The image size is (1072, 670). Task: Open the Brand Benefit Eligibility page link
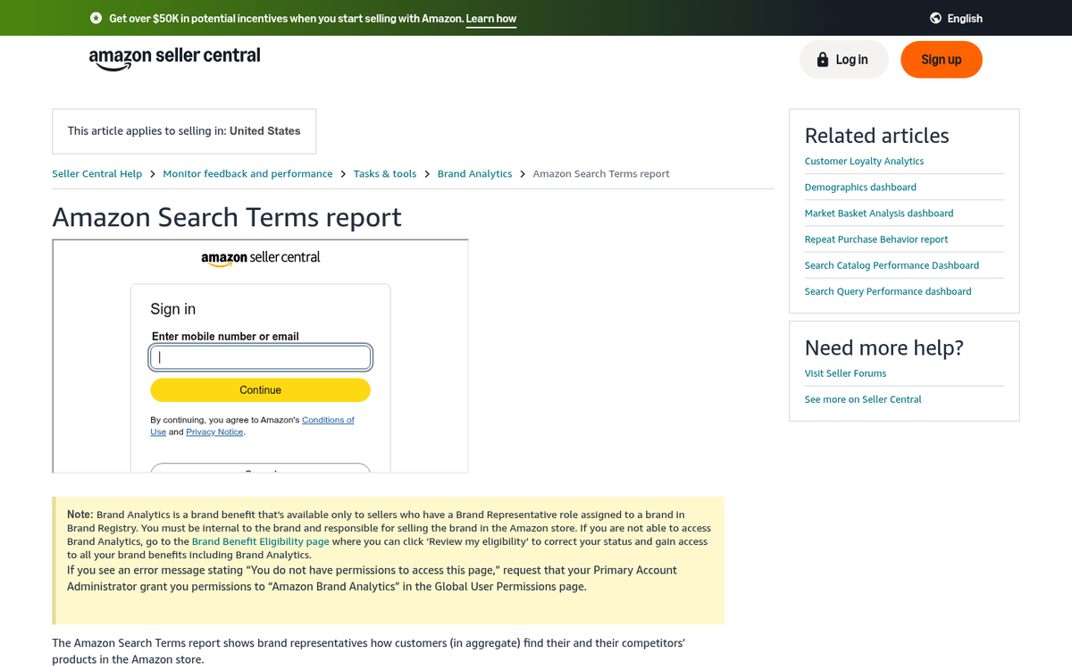point(260,540)
